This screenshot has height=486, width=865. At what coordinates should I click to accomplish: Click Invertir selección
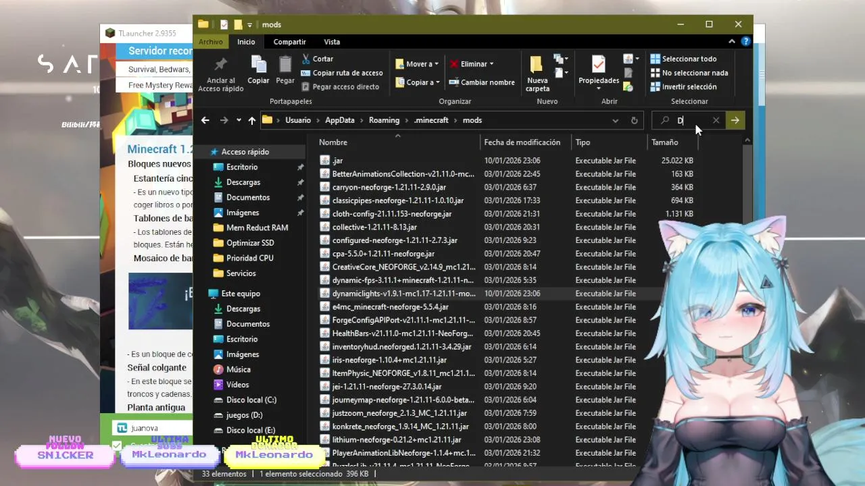[x=683, y=86]
